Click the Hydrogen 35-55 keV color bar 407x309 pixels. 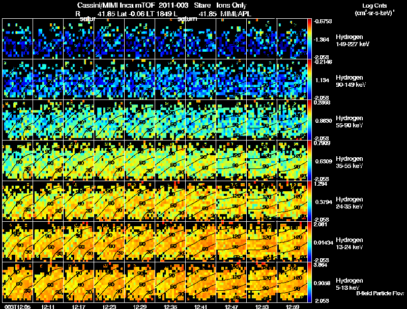coord(309,160)
